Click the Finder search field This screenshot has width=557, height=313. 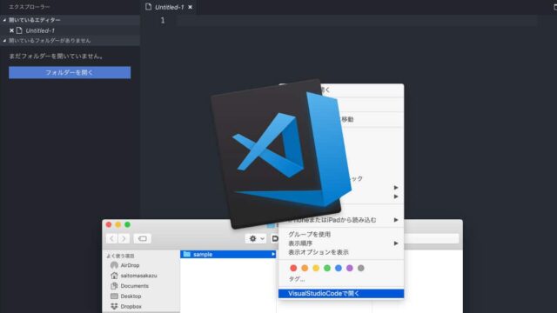(432, 238)
